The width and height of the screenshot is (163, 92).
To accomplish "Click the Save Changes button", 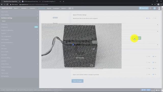I will point(77,81).
